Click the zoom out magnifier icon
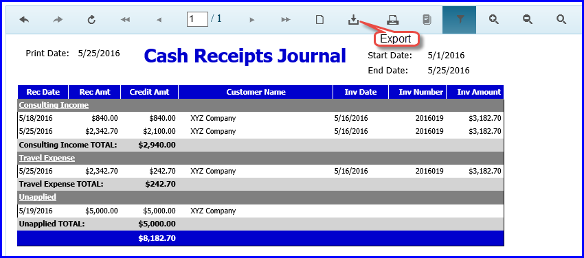 (x=528, y=20)
